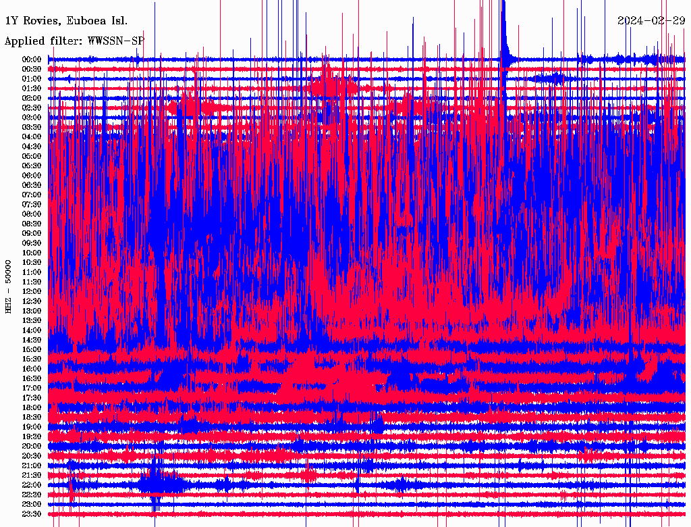Viewport: 691px width, 527px height.
Task: Click the 12:00 time row label
Action: [x=32, y=291]
